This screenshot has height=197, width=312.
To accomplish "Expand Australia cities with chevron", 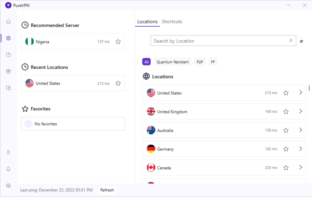I will pos(301,130).
